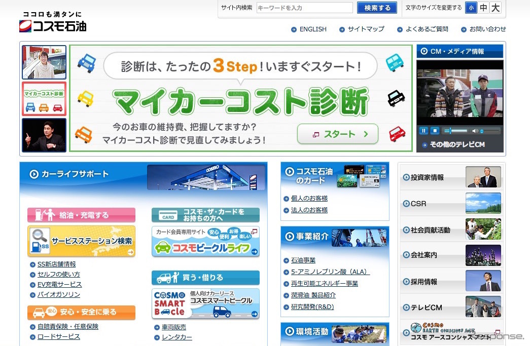Image resolution: width=530 pixels, height=346 pixels.
Task: Click arrow icon on Cosmo Smart Vehicle banner
Action: pos(255,314)
